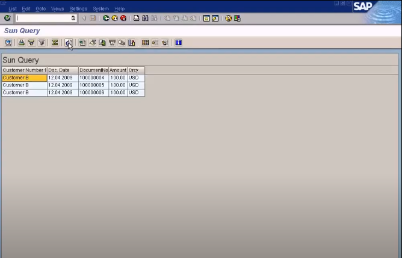
Task: Open the Customize Local Layout icon
Action: pos(237,18)
